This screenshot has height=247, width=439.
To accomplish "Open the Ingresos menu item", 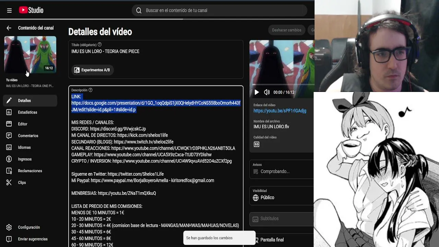I will pyautogui.click(x=30, y=159).
